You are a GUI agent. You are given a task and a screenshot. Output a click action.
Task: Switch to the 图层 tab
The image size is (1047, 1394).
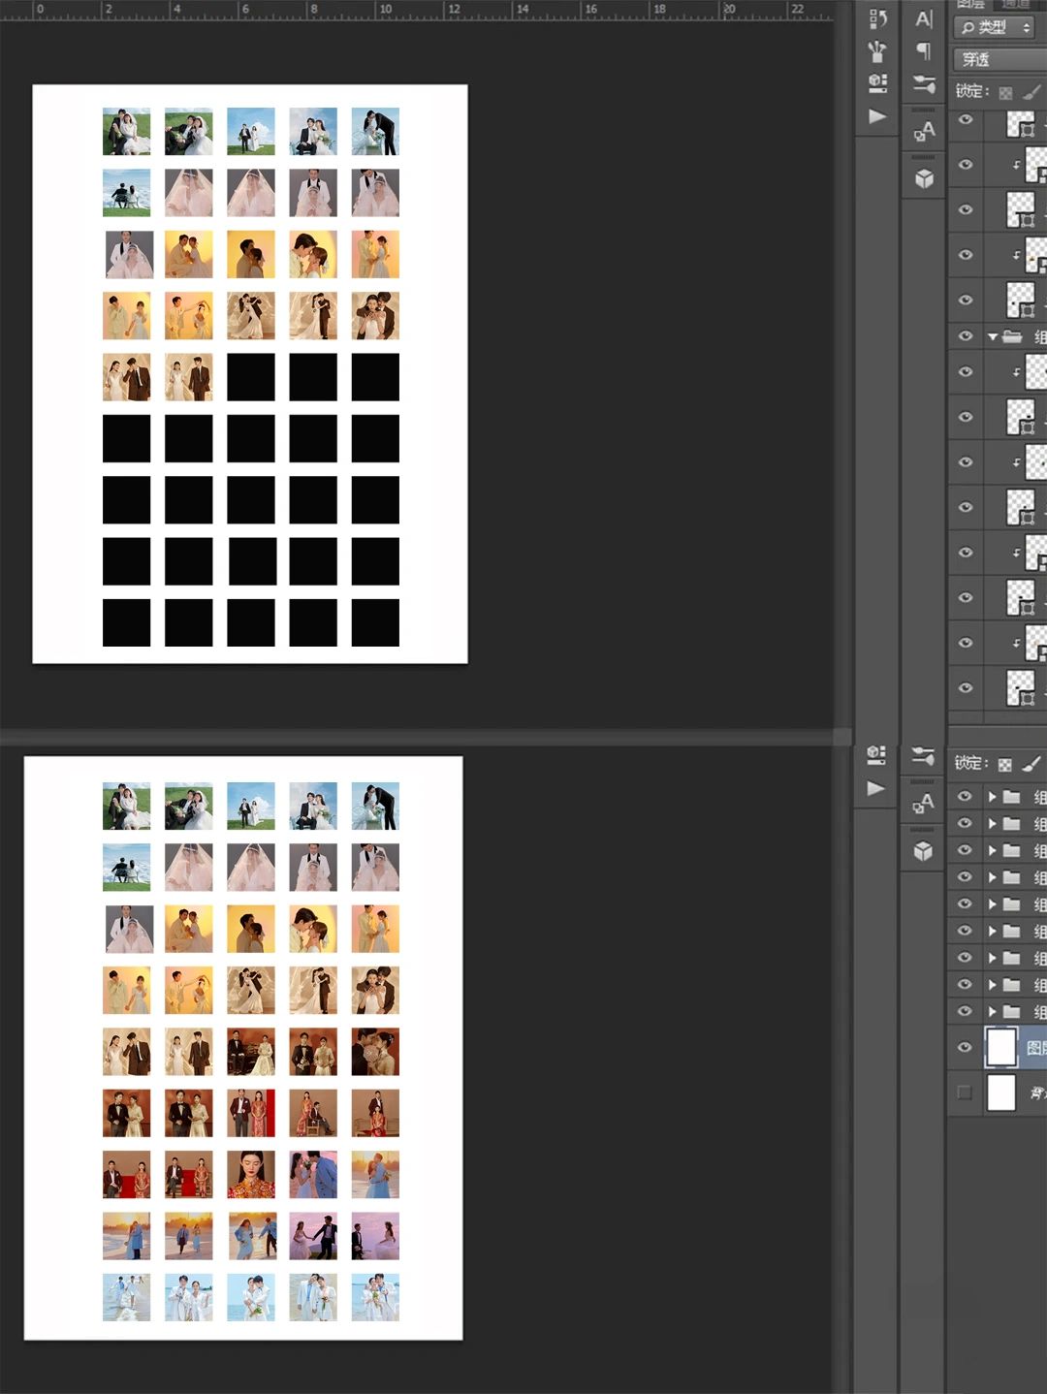[970, 5]
